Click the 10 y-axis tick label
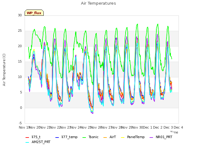This screenshot has width=197, height=148. click(20, 77)
